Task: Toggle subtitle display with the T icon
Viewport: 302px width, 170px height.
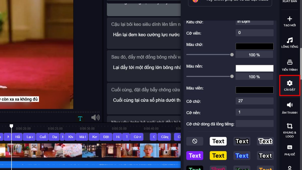Action: tap(80, 118)
